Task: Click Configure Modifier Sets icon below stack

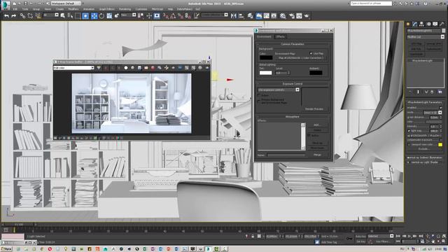Action: point(440,92)
